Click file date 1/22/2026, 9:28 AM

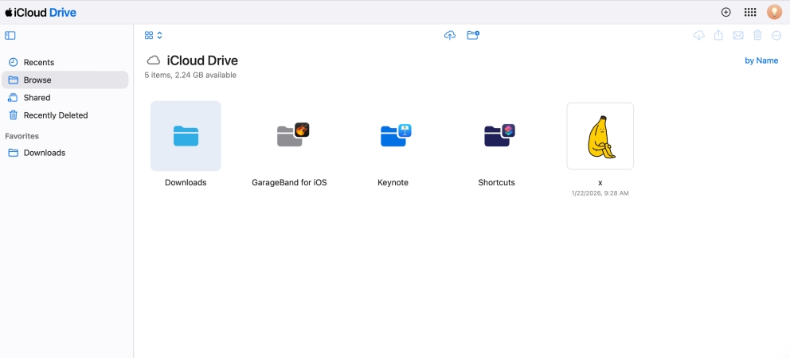[x=600, y=193]
